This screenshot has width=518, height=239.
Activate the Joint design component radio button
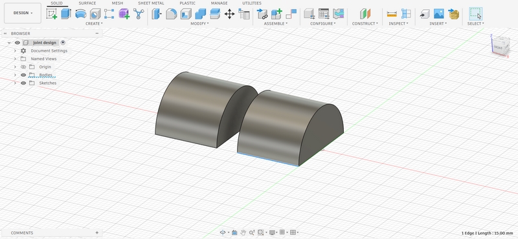point(63,43)
